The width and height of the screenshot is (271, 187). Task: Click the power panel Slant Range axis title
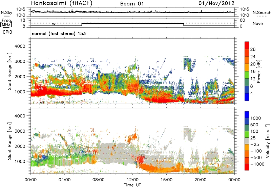click(x=9, y=71)
